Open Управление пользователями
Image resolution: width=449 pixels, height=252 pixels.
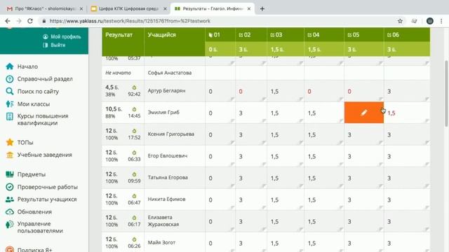click(34, 227)
